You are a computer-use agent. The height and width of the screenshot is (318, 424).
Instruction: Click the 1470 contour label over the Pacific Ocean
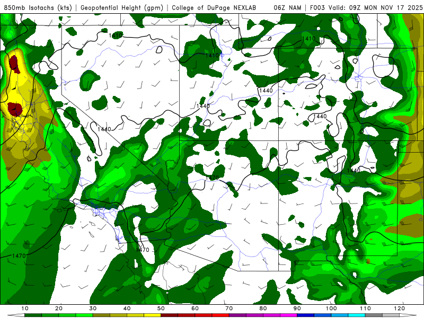coord(19,255)
